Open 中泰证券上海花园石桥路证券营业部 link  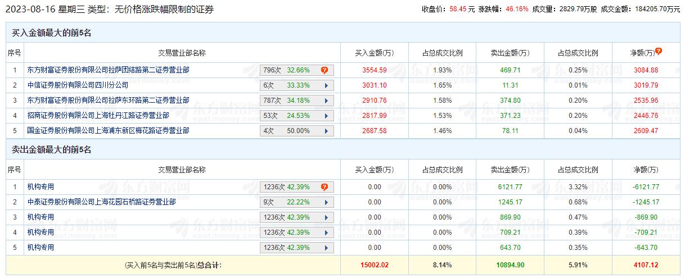pos(101,202)
